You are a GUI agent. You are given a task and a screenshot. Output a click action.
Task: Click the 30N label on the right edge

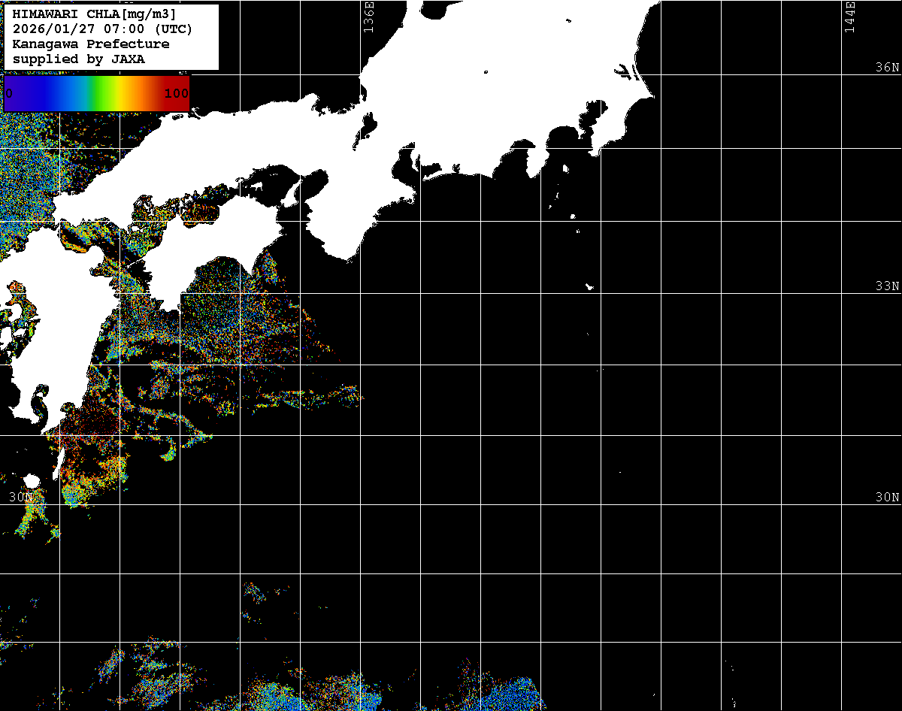(x=887, y=498)
